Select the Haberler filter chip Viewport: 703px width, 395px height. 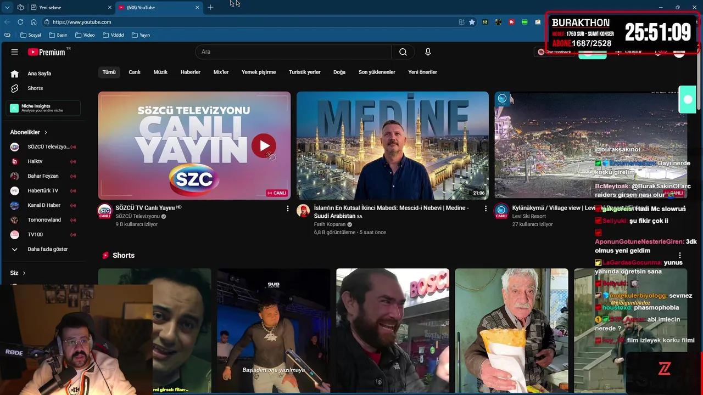click(191, 72)
